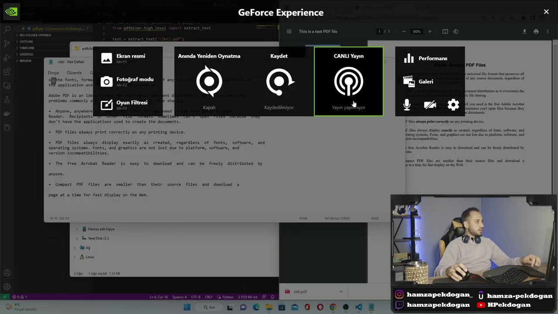This screenshot has height=314, width=558.
Task: Open Anında Yeniden Oynatma instant replay
Action: tap(209, 82)
